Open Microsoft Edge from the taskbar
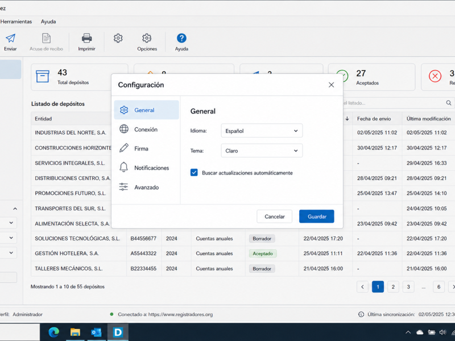455x341 pixels. (x=53, y=332)
